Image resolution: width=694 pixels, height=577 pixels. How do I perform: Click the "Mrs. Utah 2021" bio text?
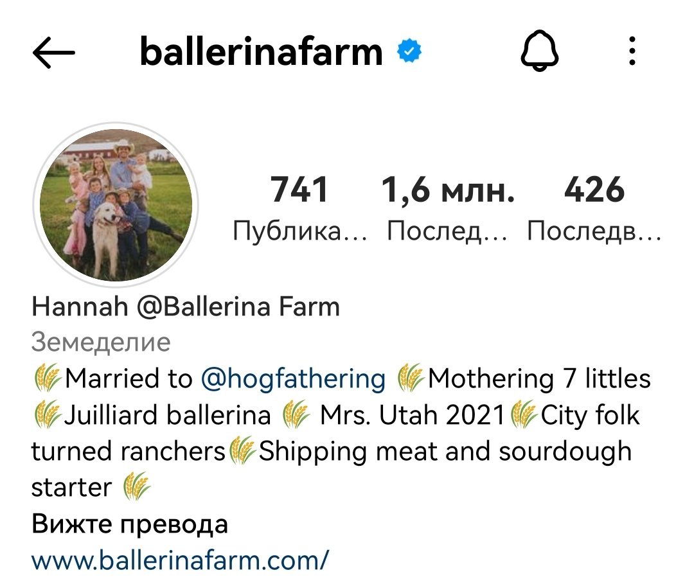[412, 416]
